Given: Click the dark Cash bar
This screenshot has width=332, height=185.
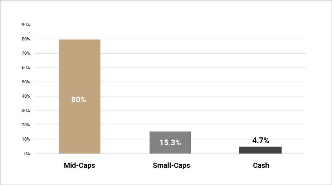Looking at the screenshot, I should tap(260, 150).
